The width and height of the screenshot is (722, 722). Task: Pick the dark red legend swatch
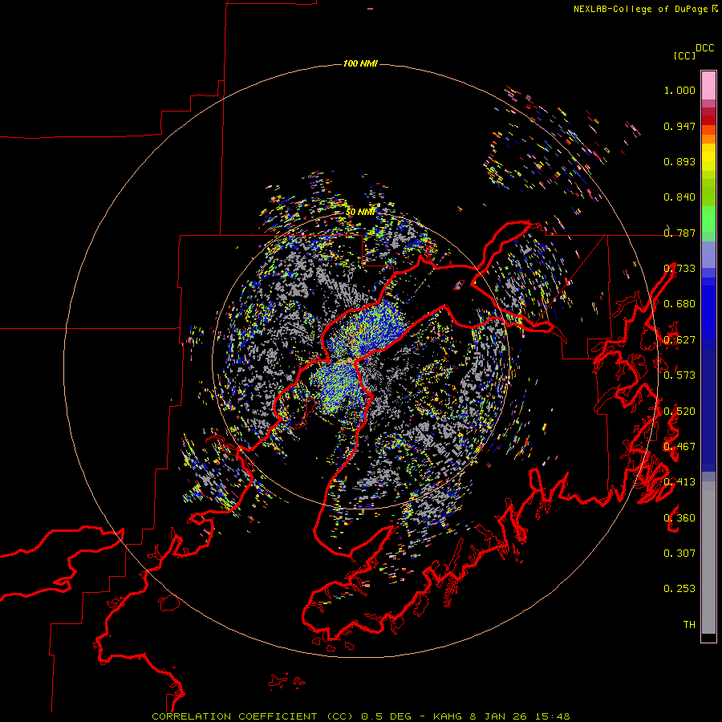coord(708,120)
